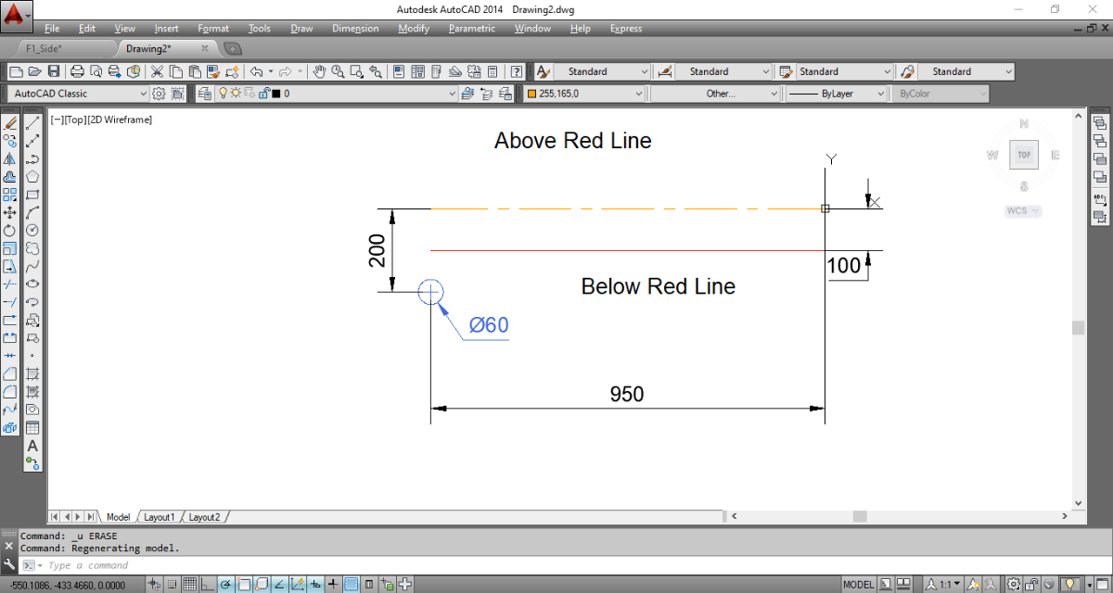The image size is (1113, 593).
Task: Click the TOP face of the ViewCube
Action: pos(1024,155)
